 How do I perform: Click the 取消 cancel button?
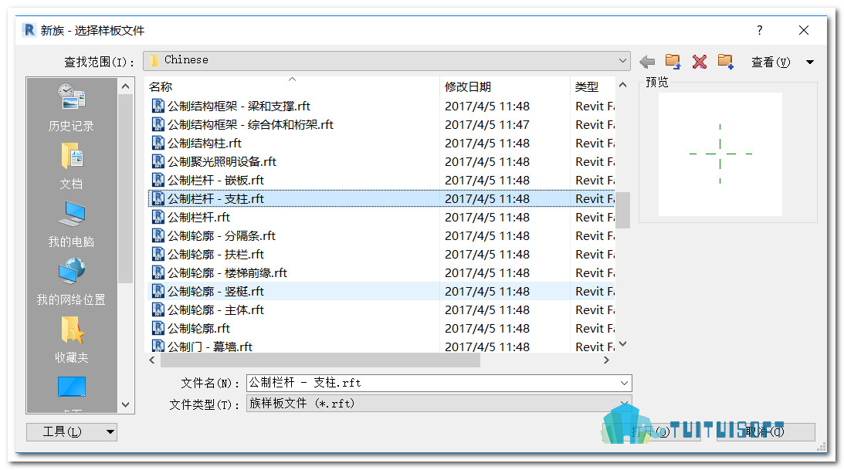(x=765, y=431)
